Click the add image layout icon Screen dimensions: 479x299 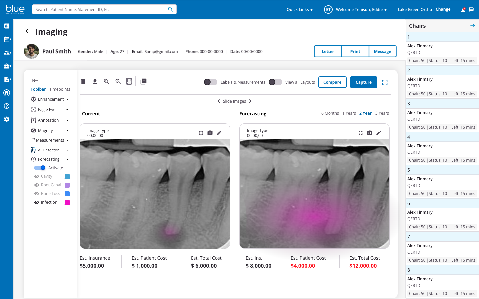143,81
